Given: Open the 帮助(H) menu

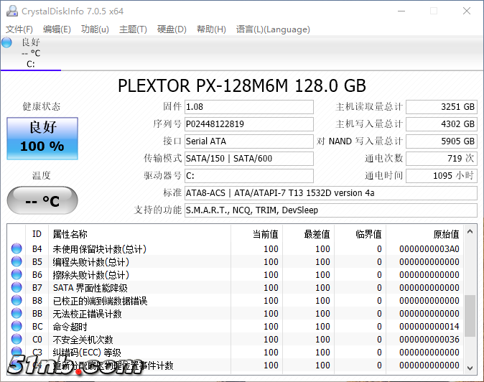Looking at the screenshot, I should [x=211, y=29].
